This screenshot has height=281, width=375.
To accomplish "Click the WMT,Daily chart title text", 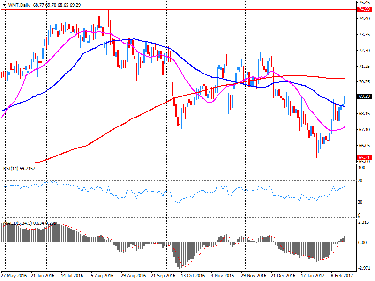I will (19, 5).
